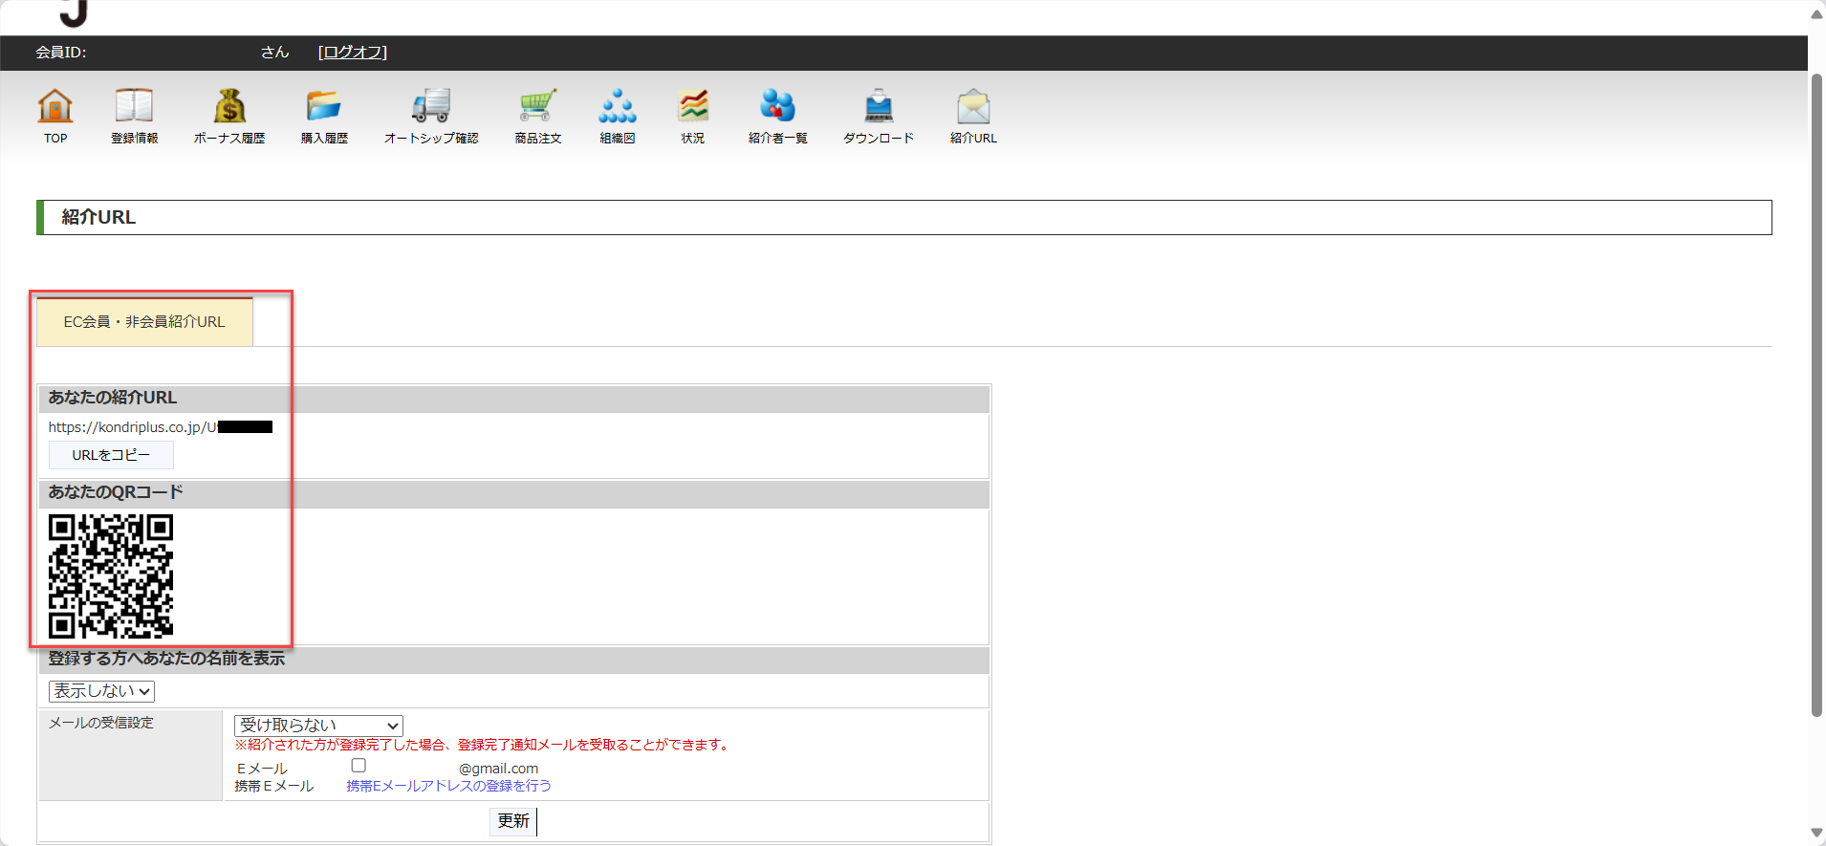Open the 商品注文 shopping cart icon
This screenshot has height=846, width=1826.
pos(538,106)
